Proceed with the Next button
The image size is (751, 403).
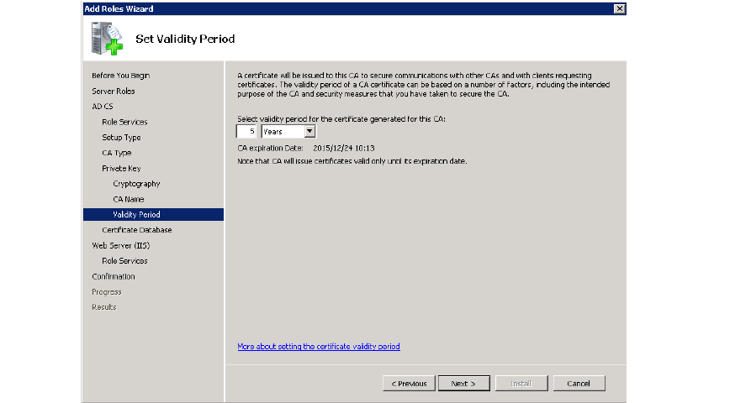[x=463, y=383]
